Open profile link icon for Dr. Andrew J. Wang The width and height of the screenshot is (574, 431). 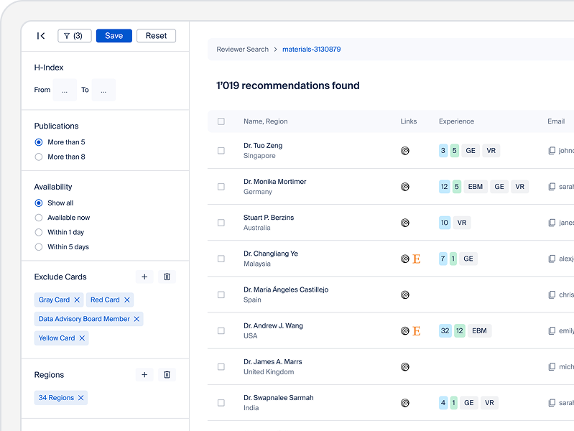pyautogui.click(x=405, y=331)
